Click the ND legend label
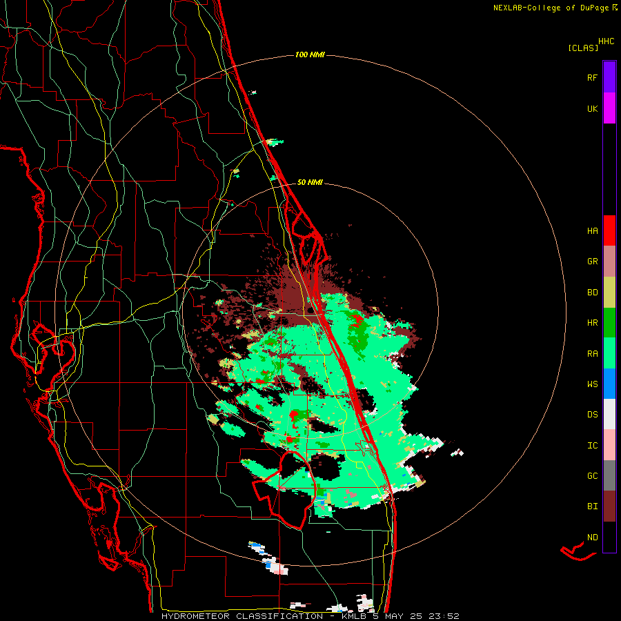The image size is (621, 621). [592, 537]
